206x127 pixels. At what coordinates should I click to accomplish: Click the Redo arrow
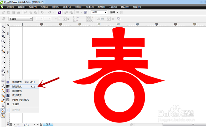click(x=50, y=12)
